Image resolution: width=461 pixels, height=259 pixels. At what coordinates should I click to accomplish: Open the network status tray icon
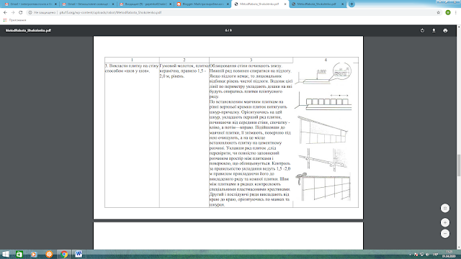click(422, 255)
